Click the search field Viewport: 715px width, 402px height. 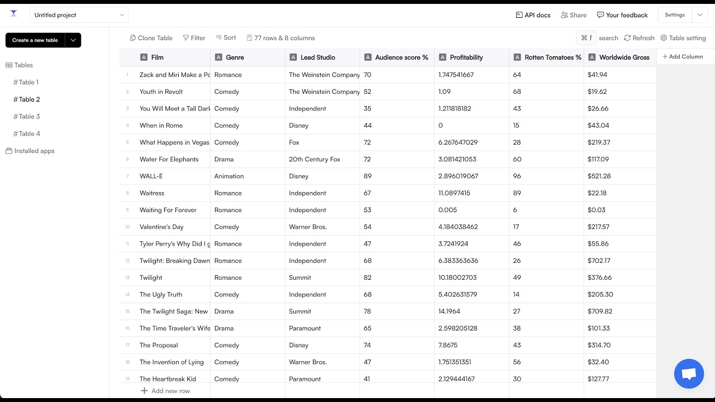click(x=608, y=38)
